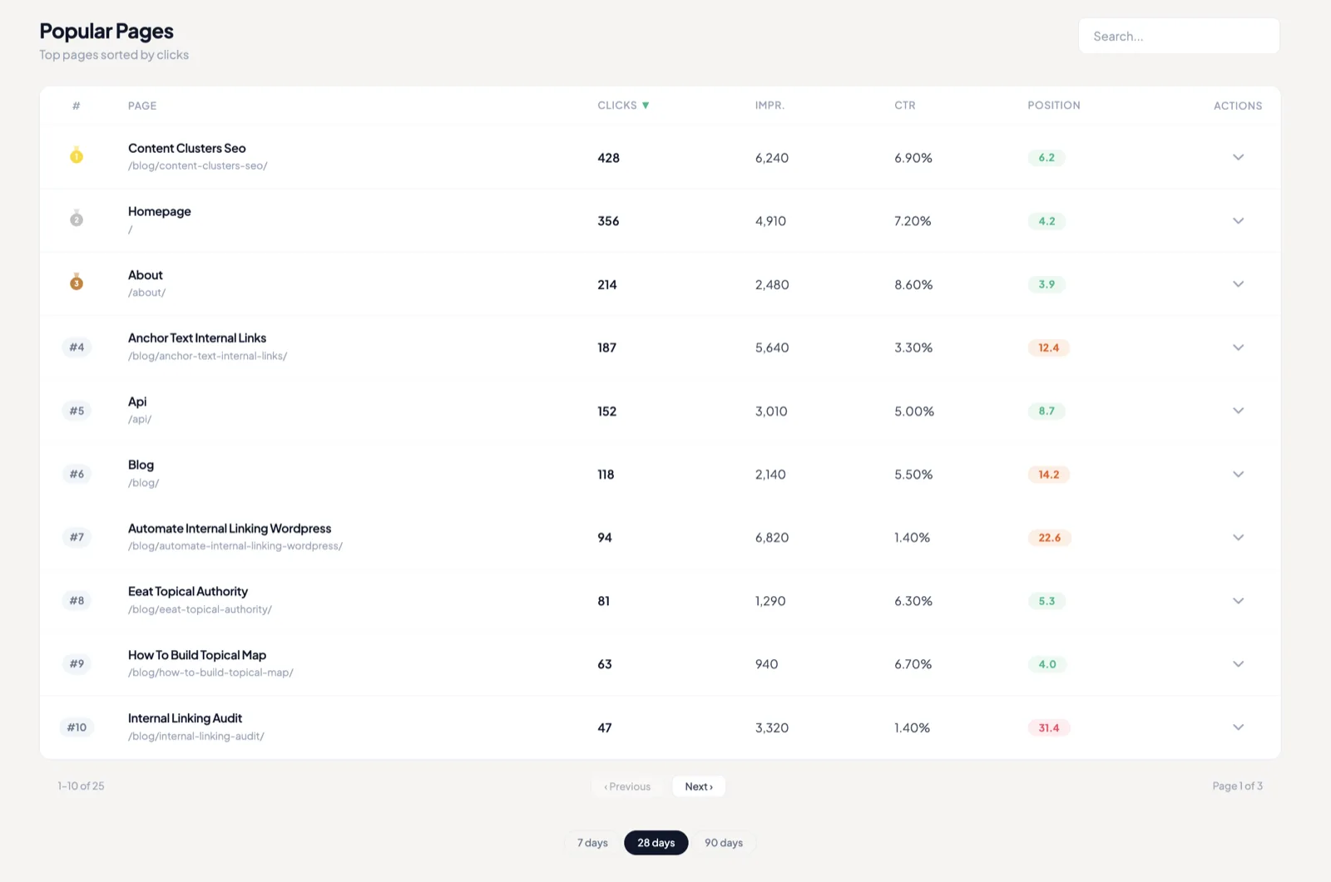Click the 3.9 position badge
This screenshot has height=882, width=1331.
pyautogui.click(x=1046, y=284)
